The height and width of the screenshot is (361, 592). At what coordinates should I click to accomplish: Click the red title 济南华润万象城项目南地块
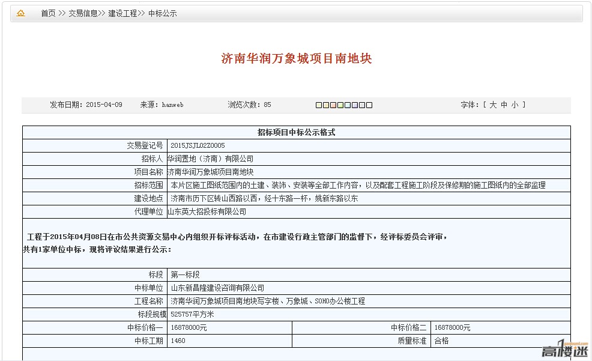(297, 58)
